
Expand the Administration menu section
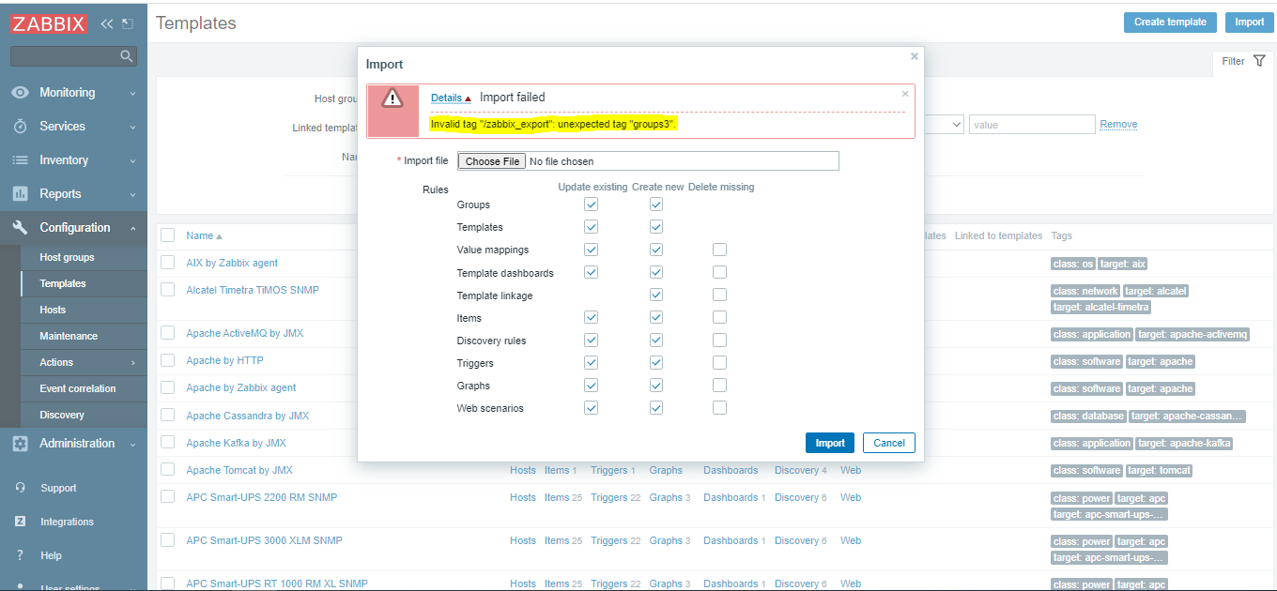pos(132,445)
